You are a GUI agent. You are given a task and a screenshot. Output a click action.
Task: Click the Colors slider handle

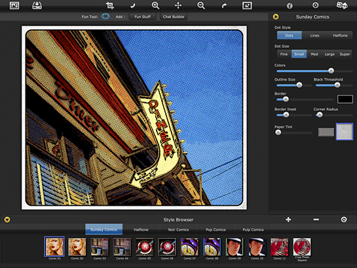click(x=331, y=71)
